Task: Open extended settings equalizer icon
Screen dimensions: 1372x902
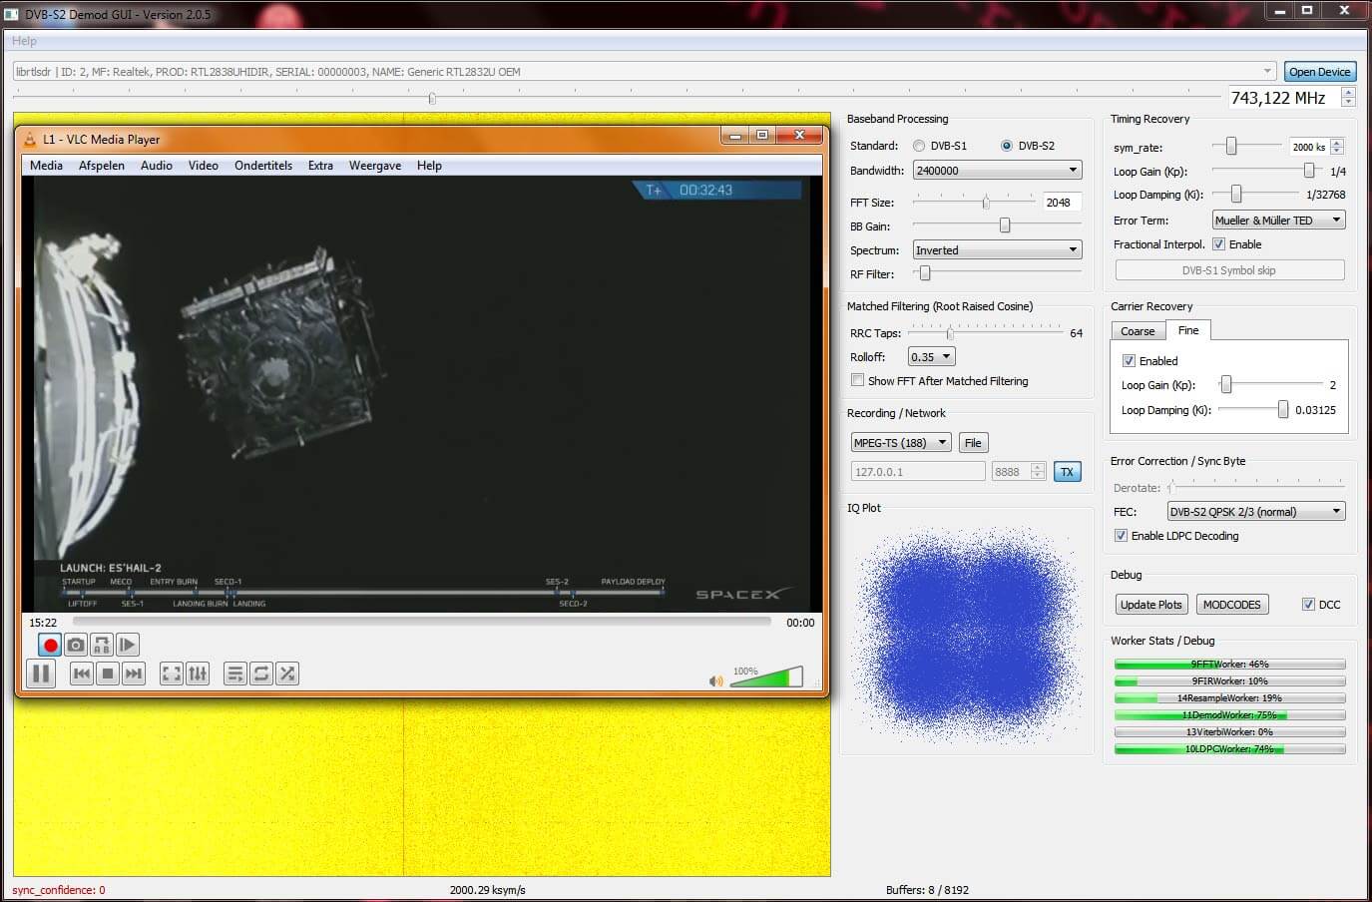Action: (198, 674)
